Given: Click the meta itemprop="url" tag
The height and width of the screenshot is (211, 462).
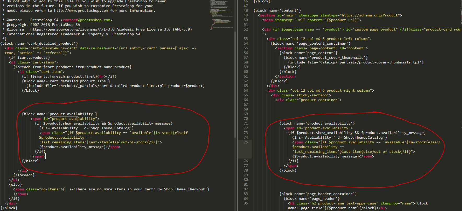Looking at the screenshot, I should click(x=312, y=20).
